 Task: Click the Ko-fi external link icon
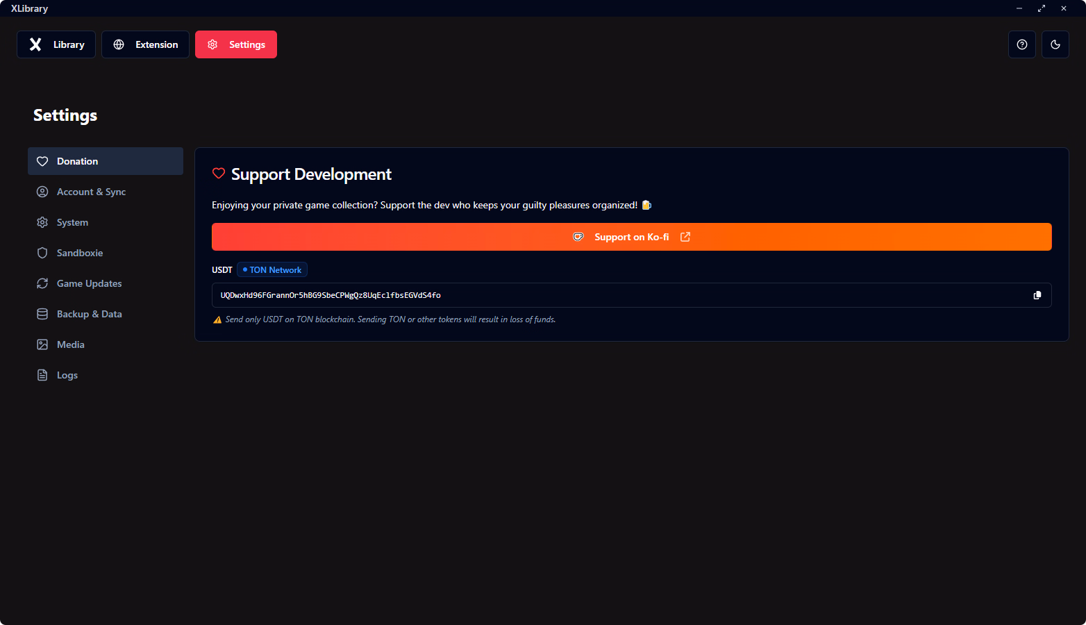[685, 237]
